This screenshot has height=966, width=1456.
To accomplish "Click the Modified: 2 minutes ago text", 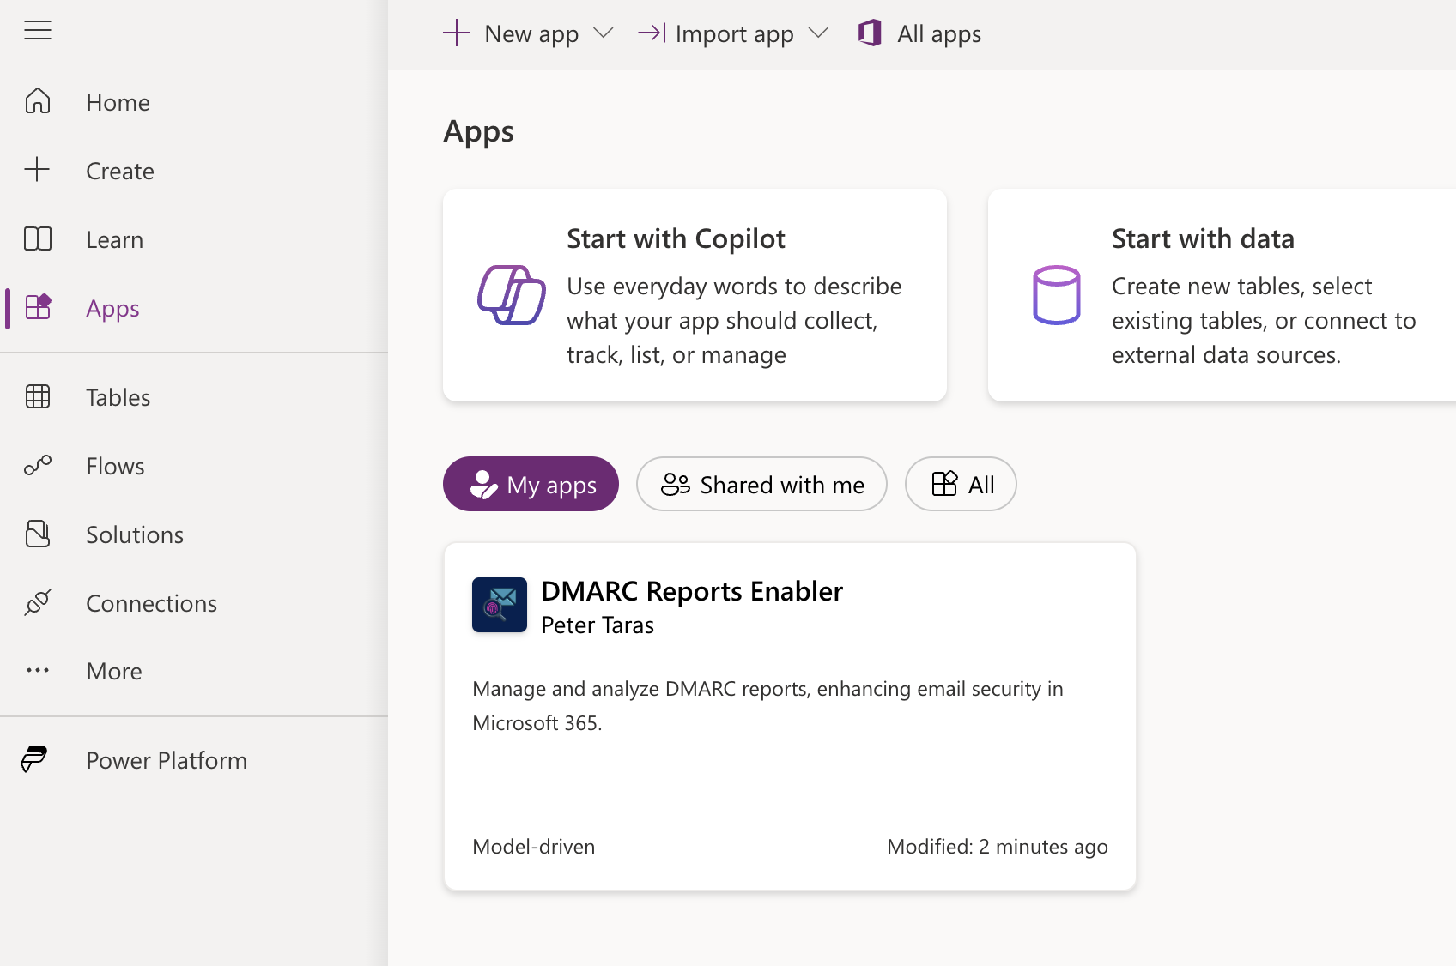I will (998, 847).
